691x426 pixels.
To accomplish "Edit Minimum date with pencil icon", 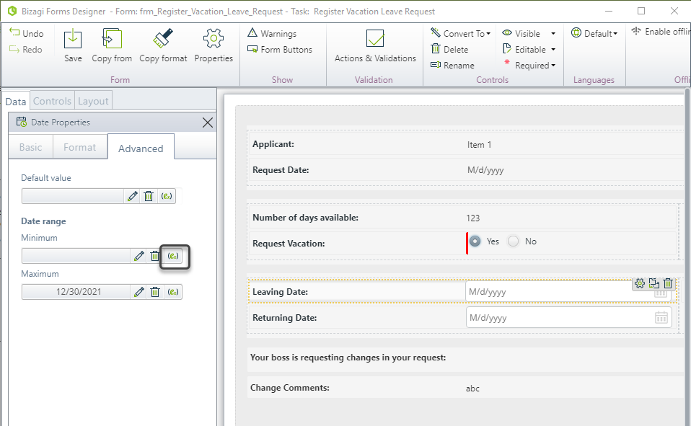I will tap(138, 256).
